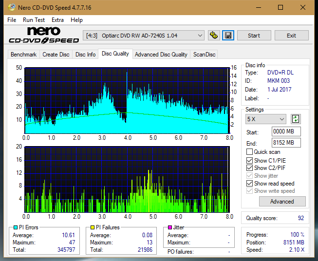Viewport: 318px width, 261px height.
Task: Switch to the Benchmark tab
Action: tap(24, 55)
